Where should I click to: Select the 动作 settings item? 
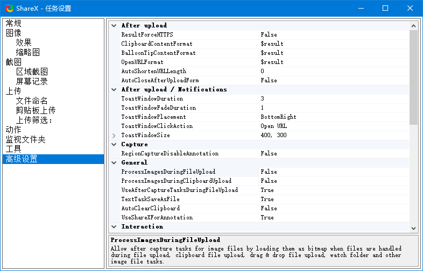point(13,130)
